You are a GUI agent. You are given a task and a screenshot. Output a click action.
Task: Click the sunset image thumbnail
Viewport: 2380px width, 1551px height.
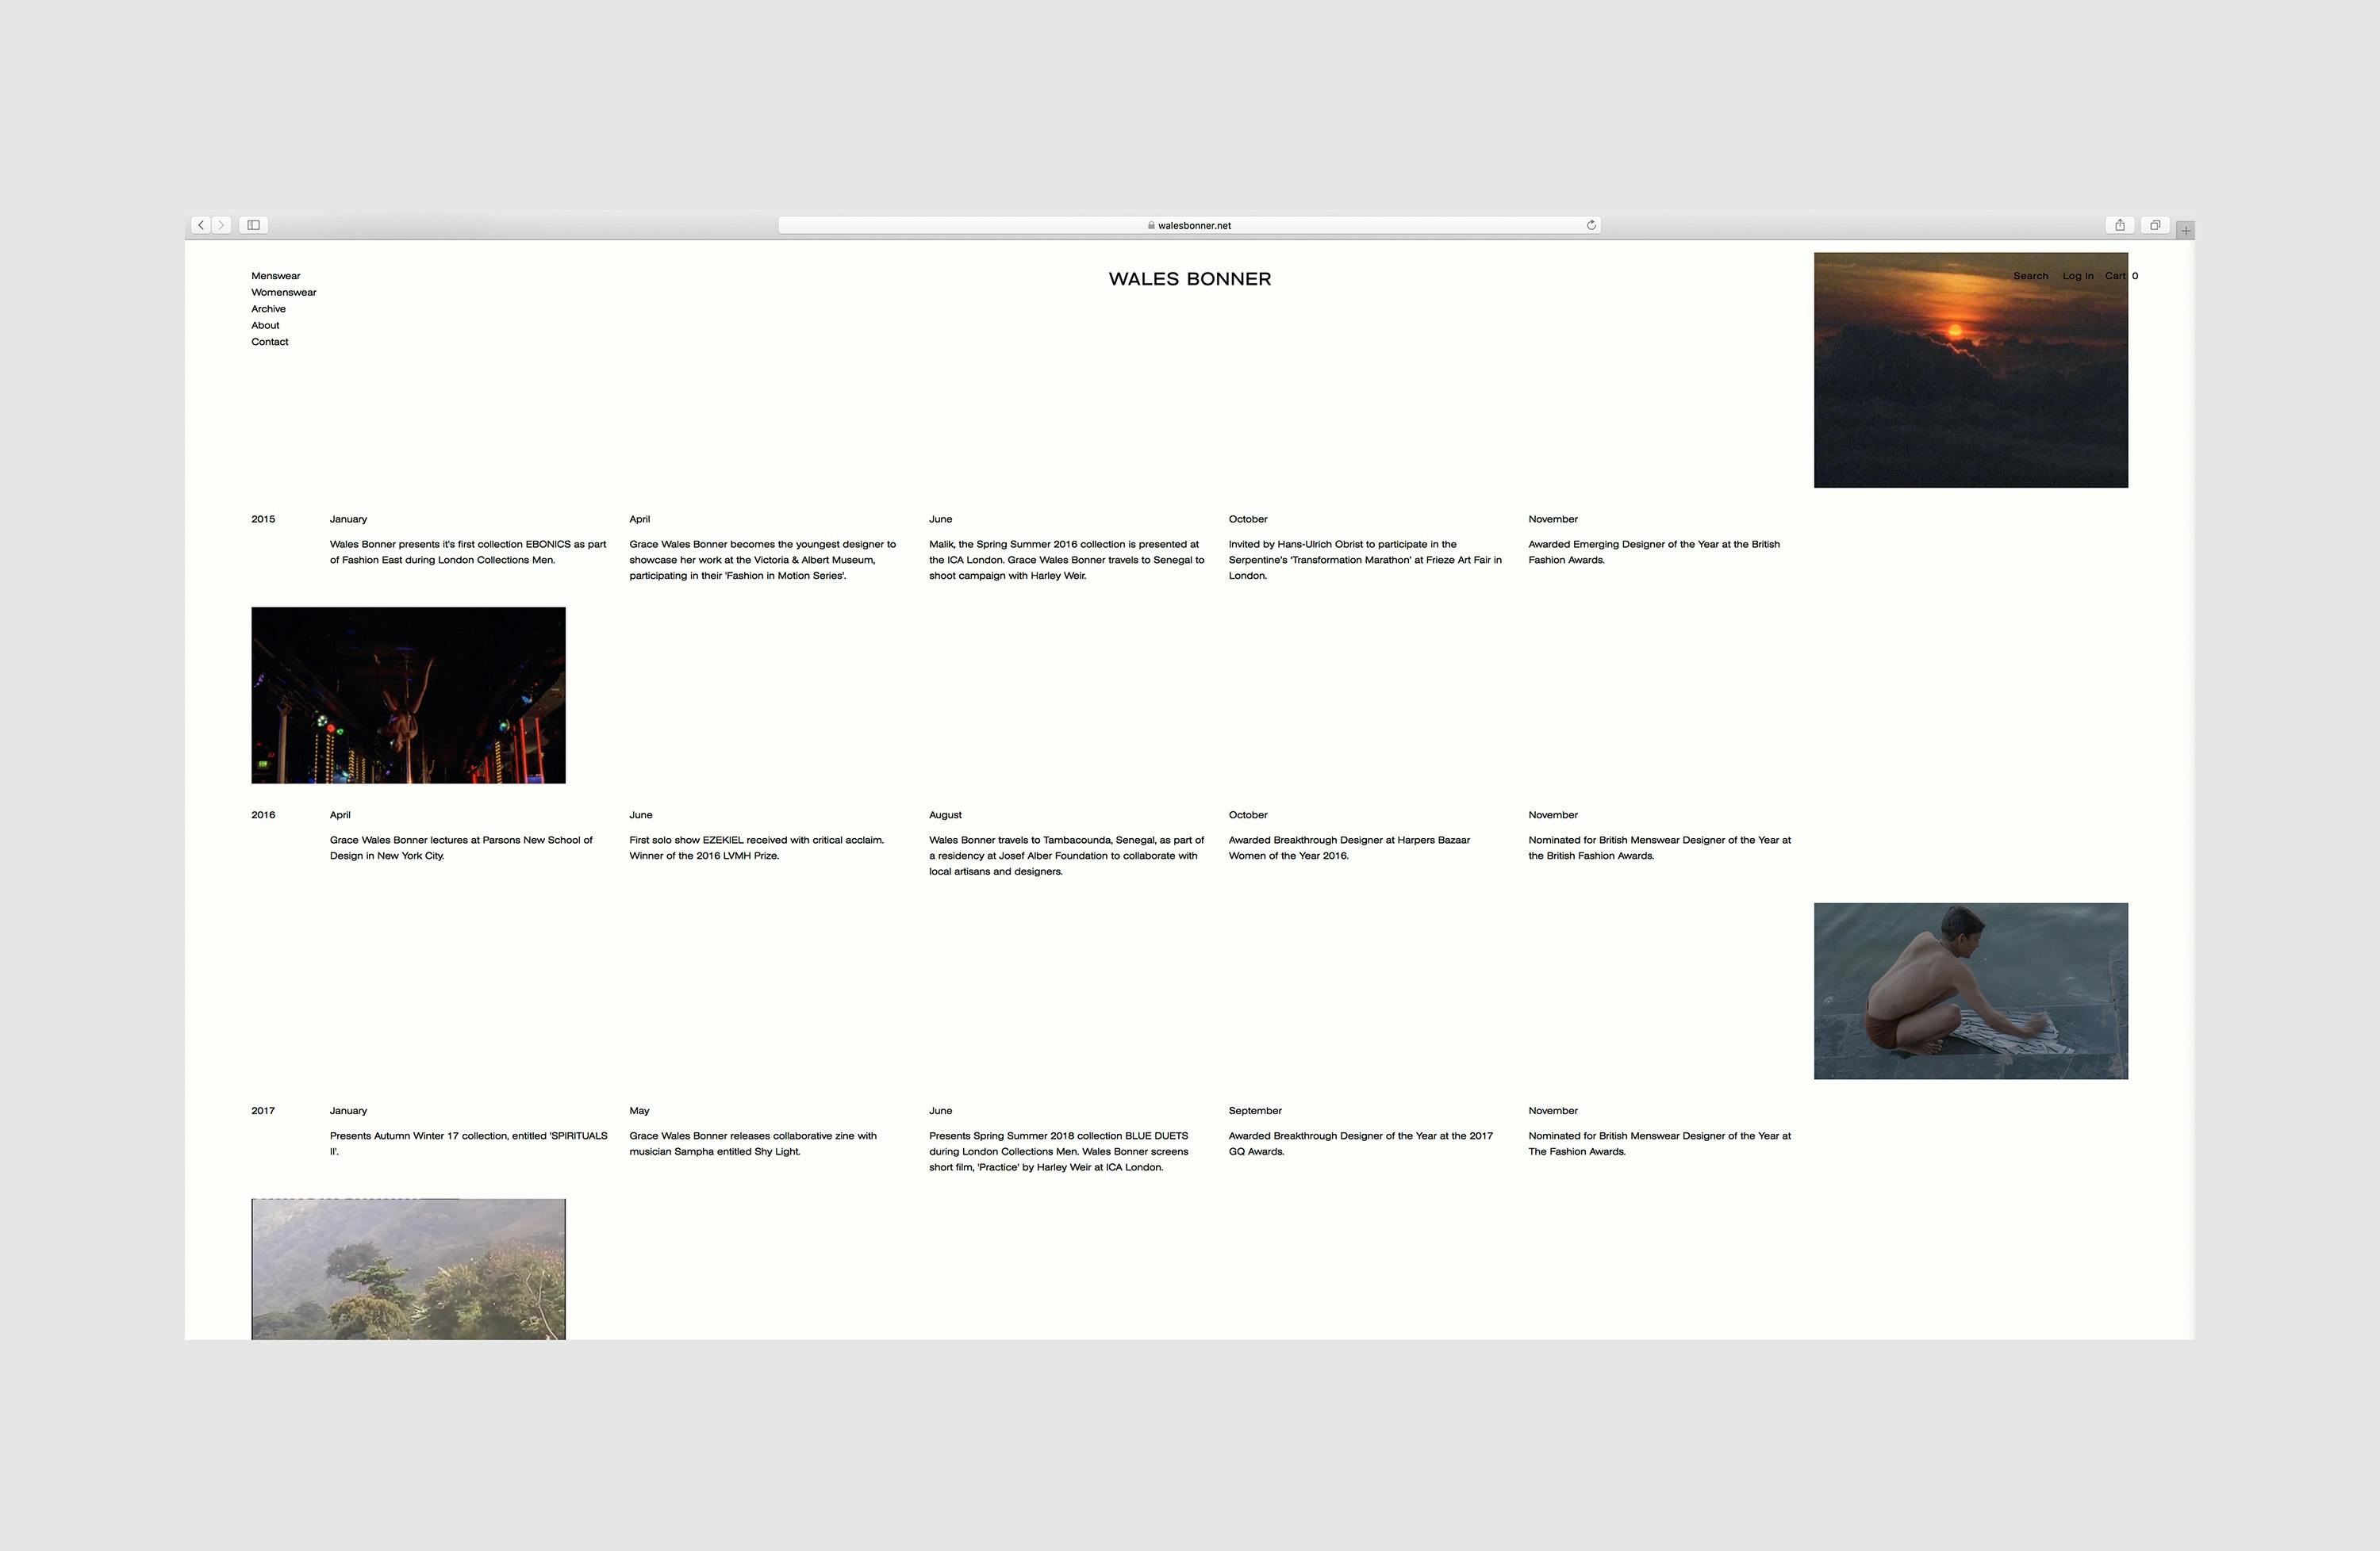point(1969,390)
